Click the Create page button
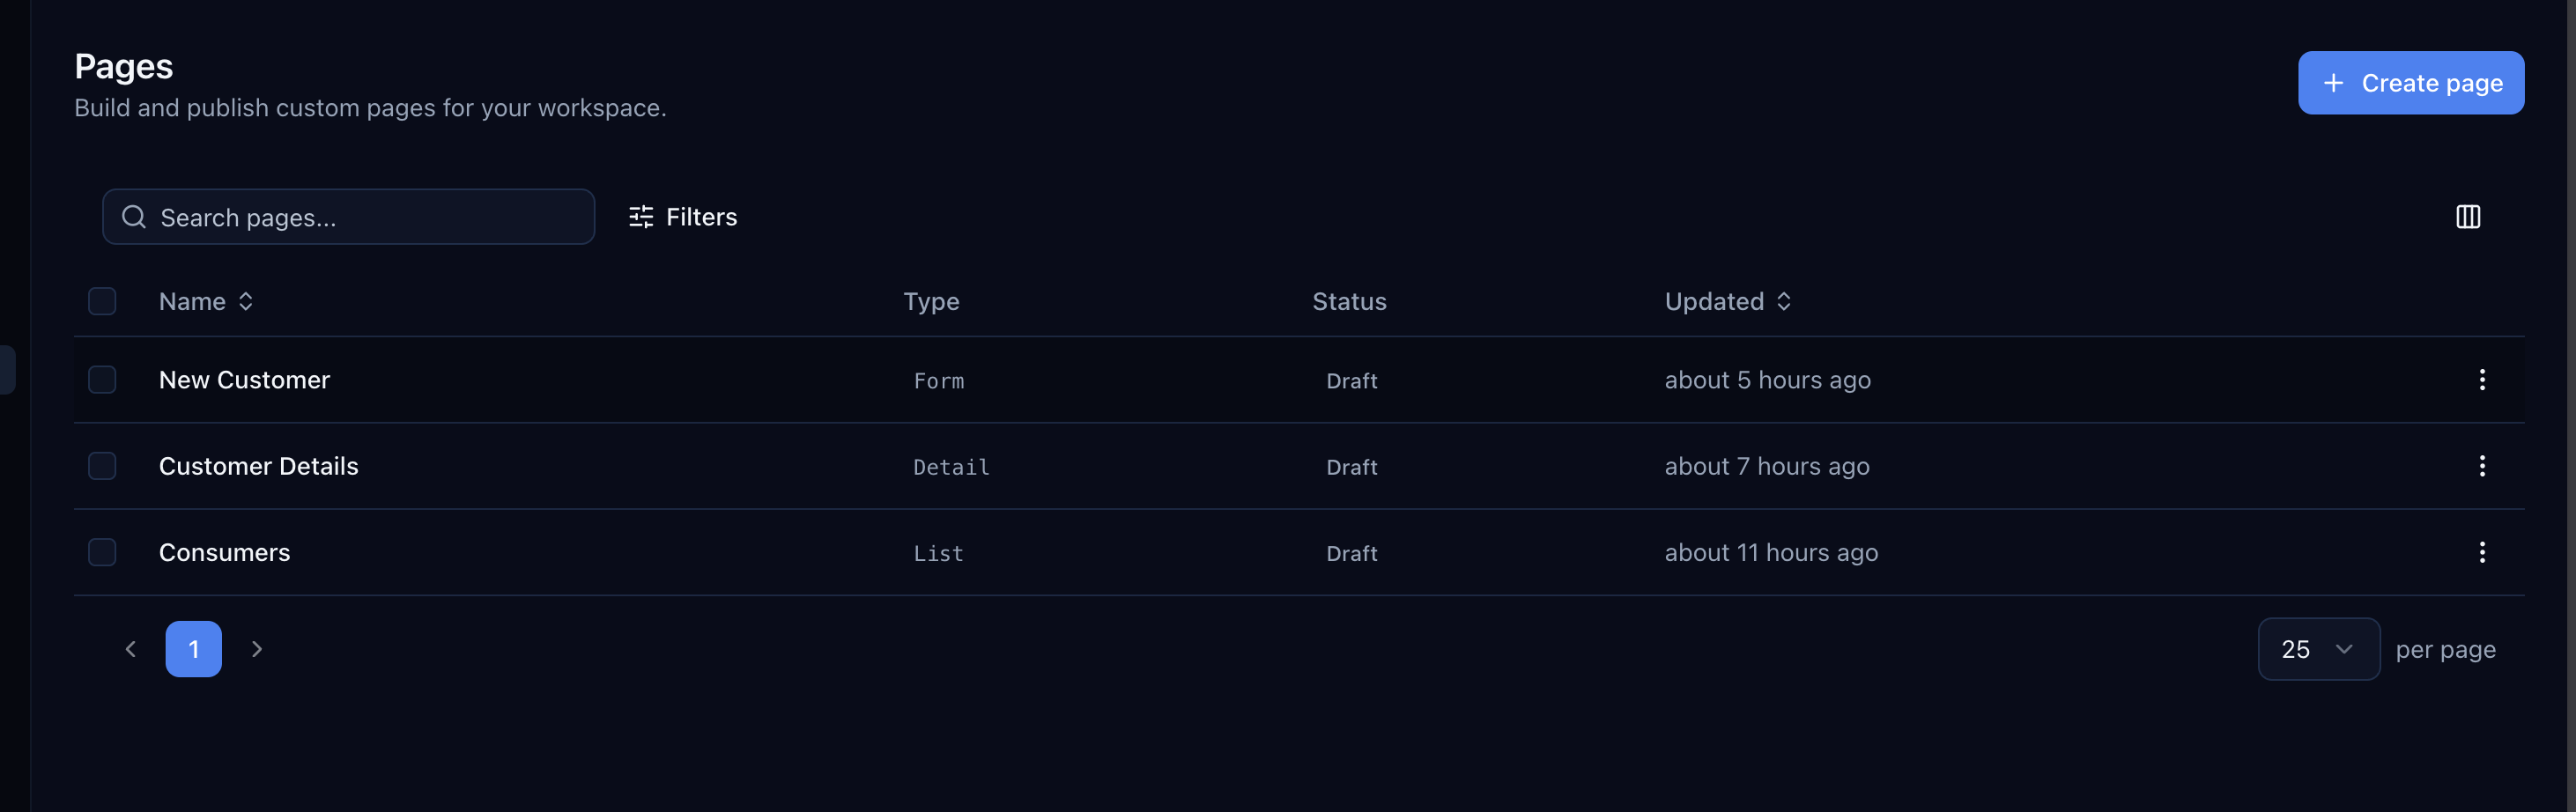 click(2410, 82)
